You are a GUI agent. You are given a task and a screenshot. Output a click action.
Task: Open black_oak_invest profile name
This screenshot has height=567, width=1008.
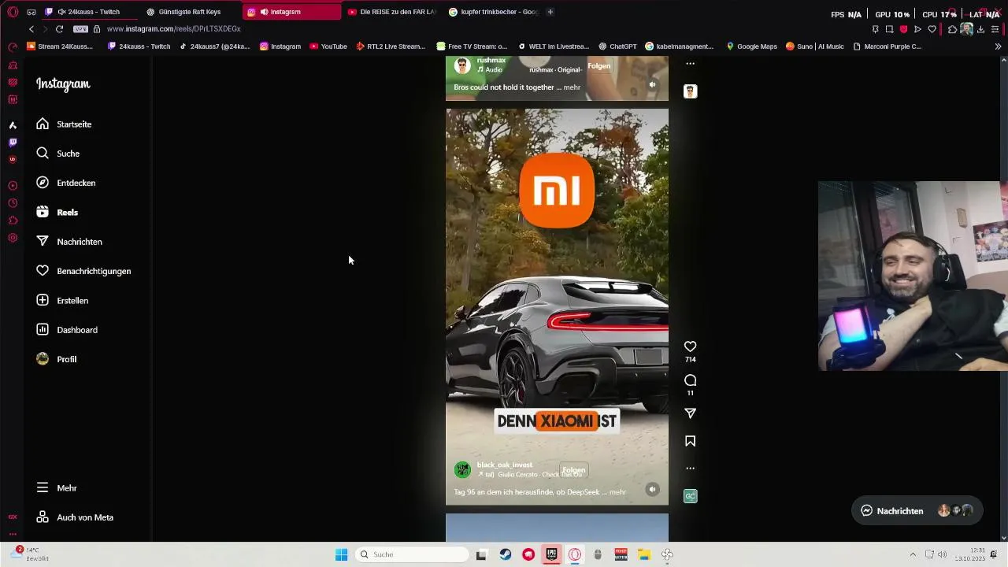click(x=505, y=465)
